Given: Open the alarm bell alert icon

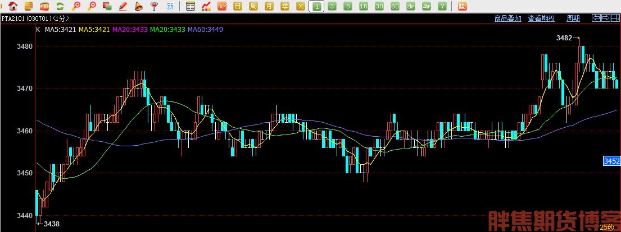Looking at the screenshot, I should (x=139, y=6).
